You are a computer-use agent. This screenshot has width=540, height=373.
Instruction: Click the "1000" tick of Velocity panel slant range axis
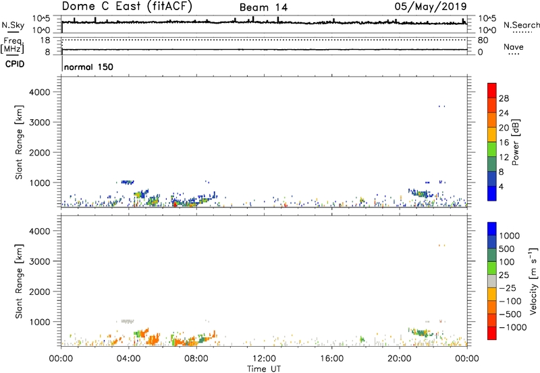click(x=39, y=322)
